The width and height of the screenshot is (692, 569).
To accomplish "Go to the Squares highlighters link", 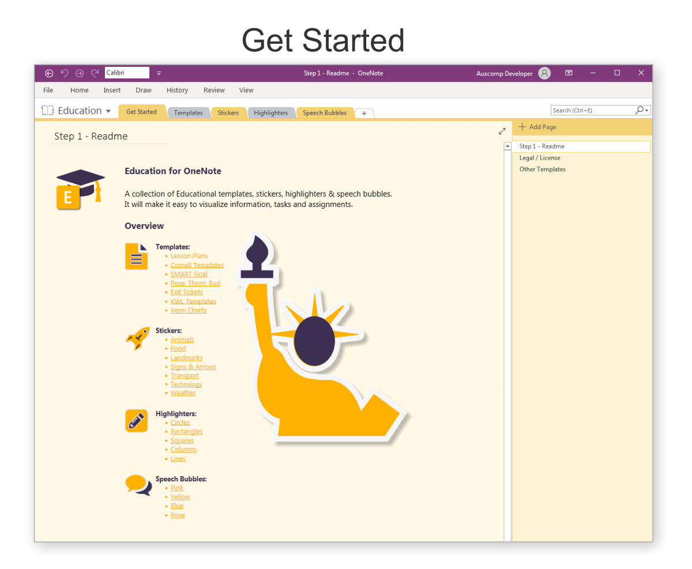I will (182, 441).
